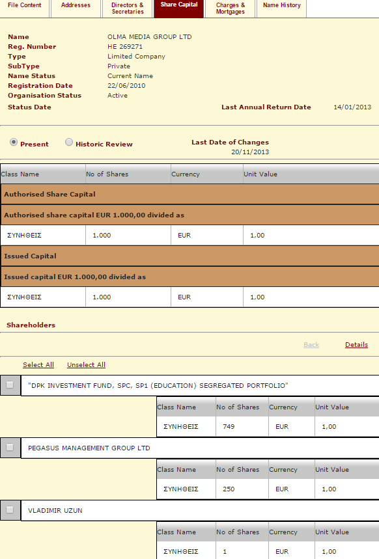The image size is (379, 559).
Task: Click the 749 shares value
Action: tap(229, 426)
